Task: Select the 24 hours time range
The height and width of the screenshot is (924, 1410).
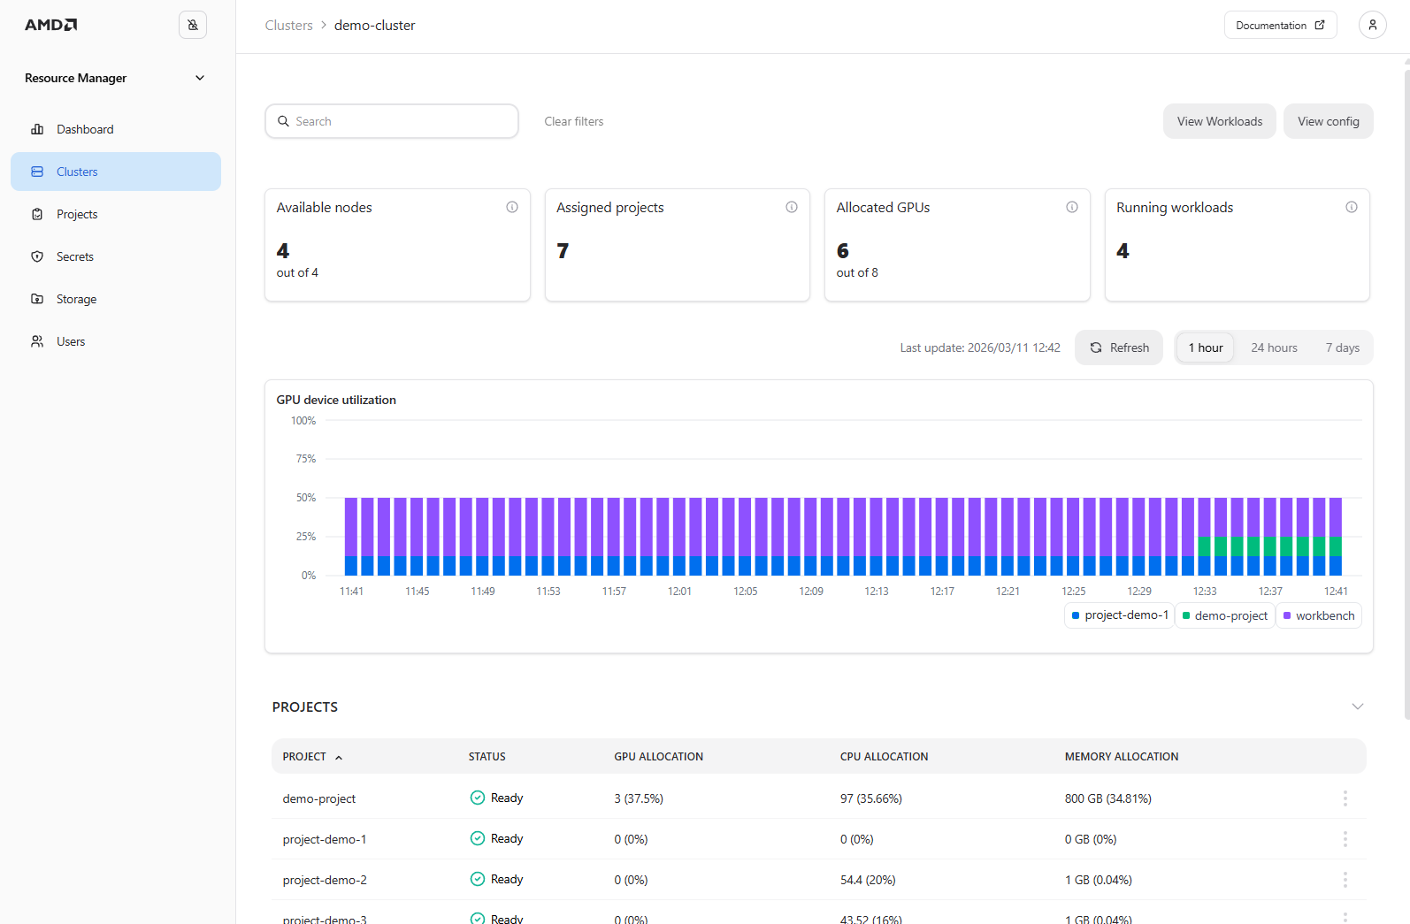Action: pos(1274,347)
